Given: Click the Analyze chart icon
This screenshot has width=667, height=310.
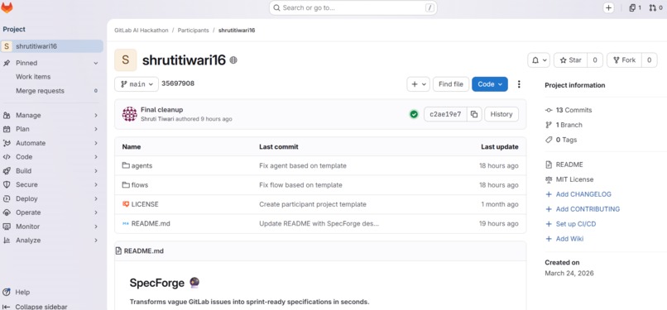Looking at the screenshot, I should click(7, 241).
